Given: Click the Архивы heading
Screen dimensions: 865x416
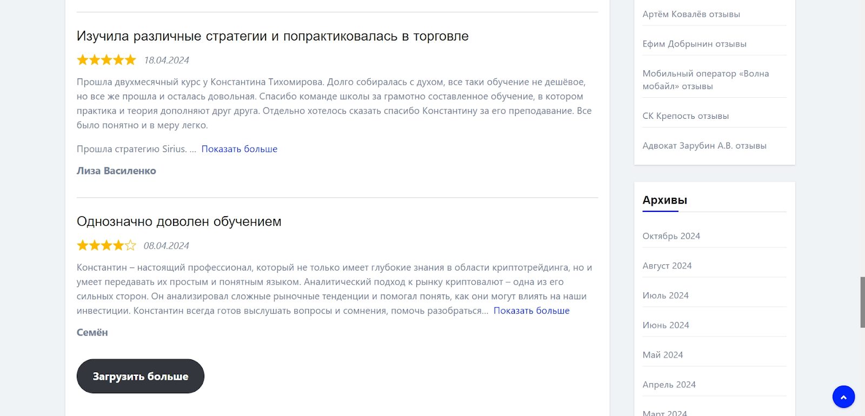Looking at the screenshot, I should (x=664, y=200).
